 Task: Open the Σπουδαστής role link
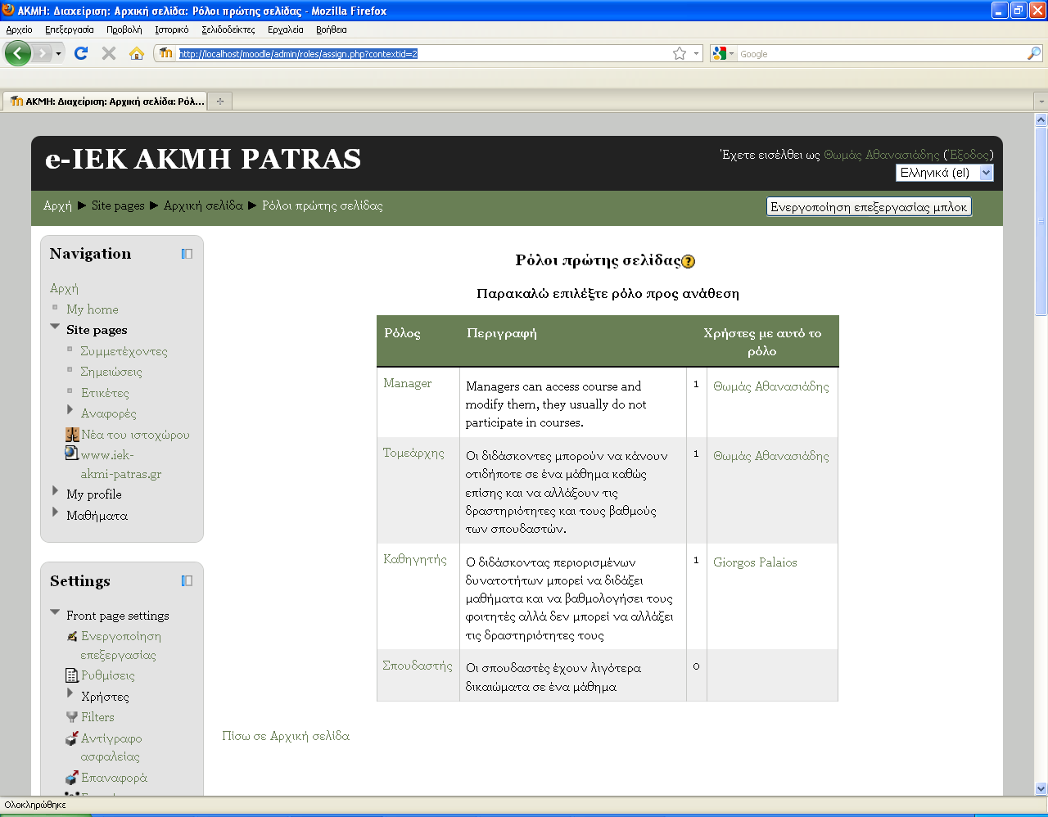coord(418,666)
